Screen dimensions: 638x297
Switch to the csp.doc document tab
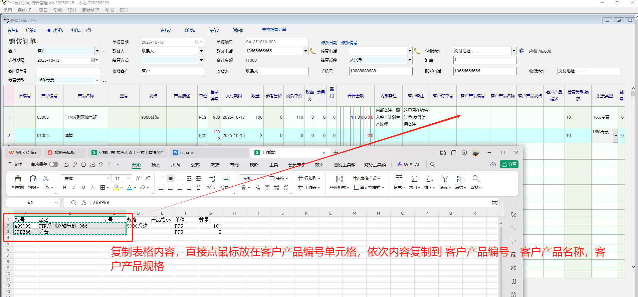[188, 153]
